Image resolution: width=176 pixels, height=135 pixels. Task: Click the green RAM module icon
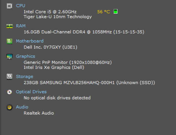[x=9, y=26]
